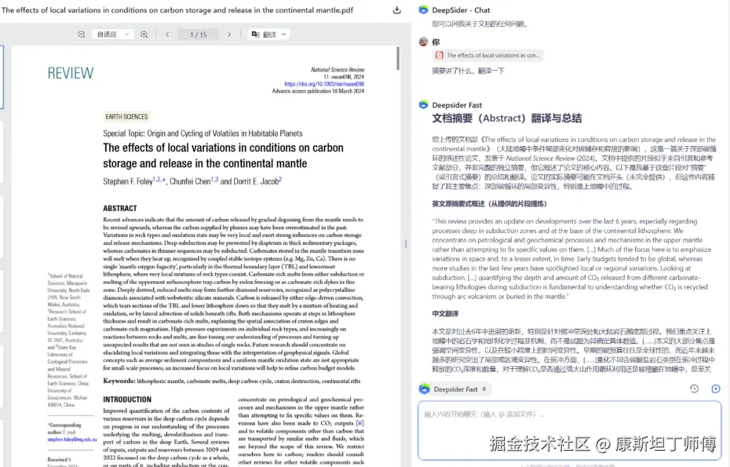Expand the 翻译 translation dropdown
730x467 pixels.
coord(283,34)
